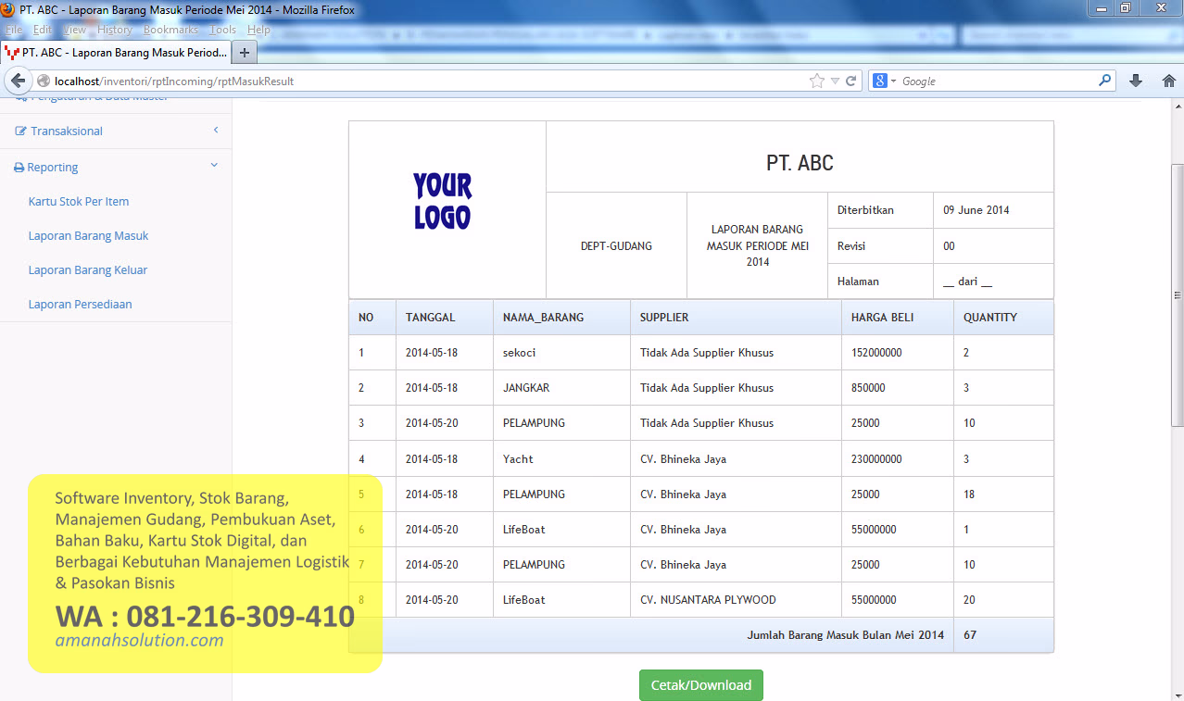Click the 'CV. NUSANTARA PLYWOOD' supplier cell
Viewport: 1184px width, 701px height.
click(737, 600)
